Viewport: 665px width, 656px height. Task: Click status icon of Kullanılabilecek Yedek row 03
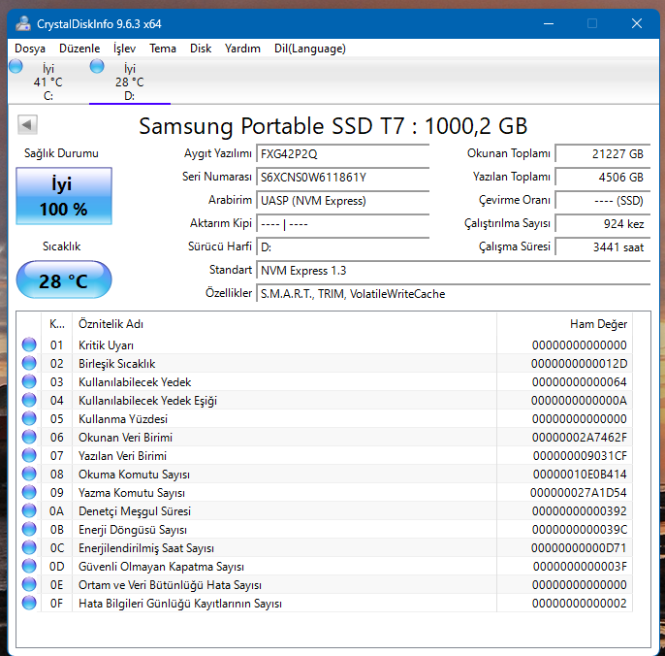pos(29,381)
